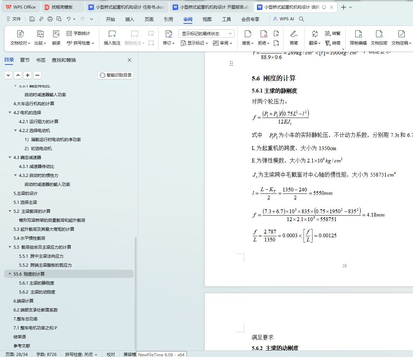Convert text with 繁转简

pos(333,43)
